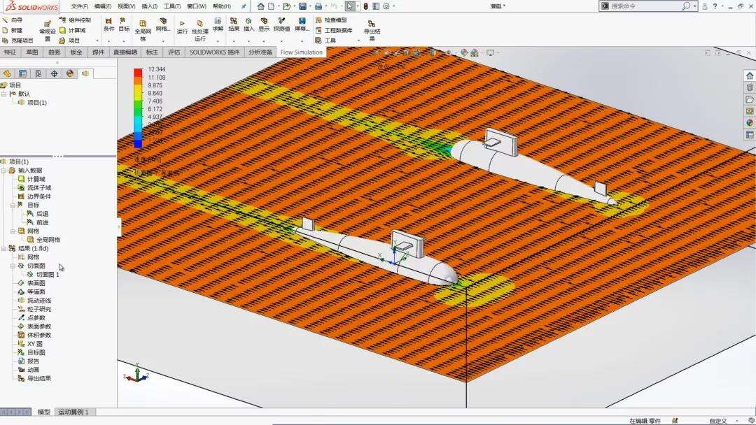
Task: Switch to the 评估 tab
Action: click(x=174, y=52)
